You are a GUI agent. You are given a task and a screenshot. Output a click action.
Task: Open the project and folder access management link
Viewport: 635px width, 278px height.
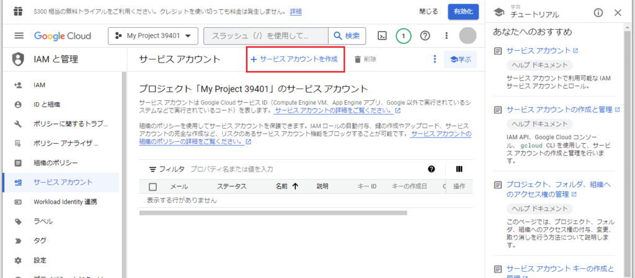point(559,189)
